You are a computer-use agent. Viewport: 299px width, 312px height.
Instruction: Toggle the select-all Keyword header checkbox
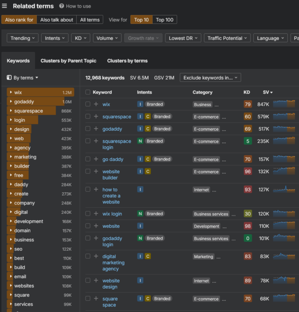point(88,92)
